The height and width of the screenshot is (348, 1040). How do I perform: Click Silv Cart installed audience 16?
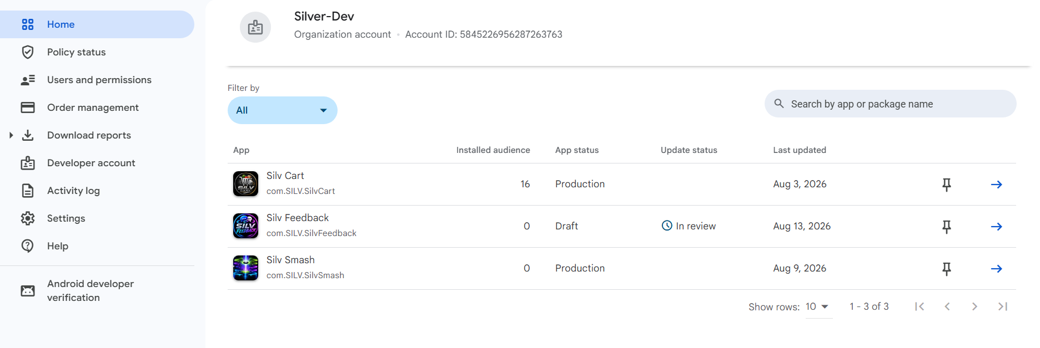coord(525,184)
